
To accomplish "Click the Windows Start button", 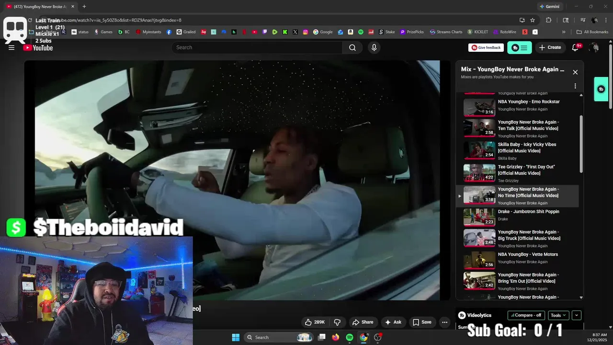I will click(x=236, y=337).
